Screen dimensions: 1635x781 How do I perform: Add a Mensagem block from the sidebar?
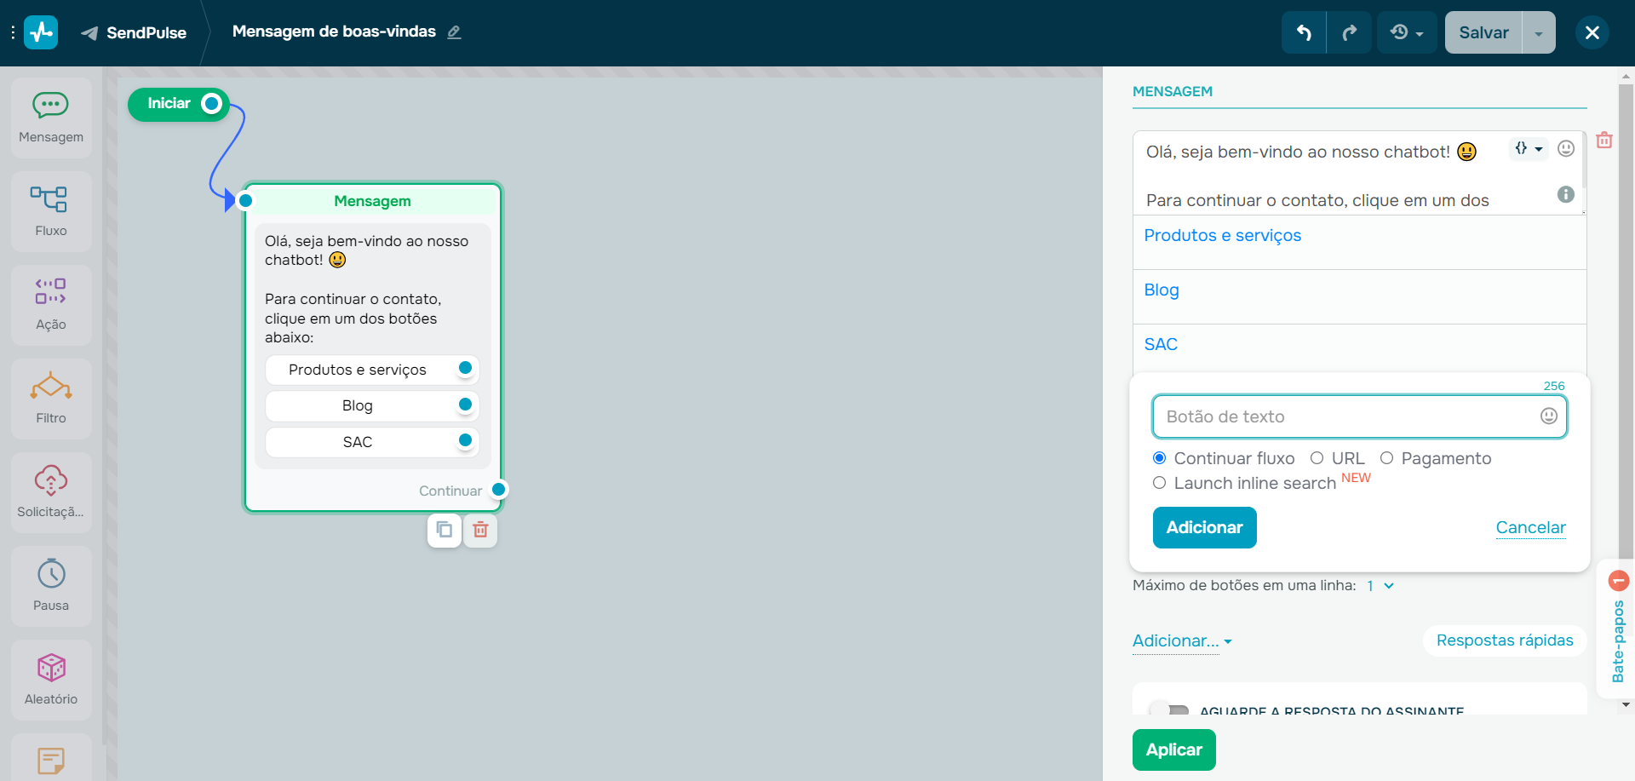tap(51, 118)
